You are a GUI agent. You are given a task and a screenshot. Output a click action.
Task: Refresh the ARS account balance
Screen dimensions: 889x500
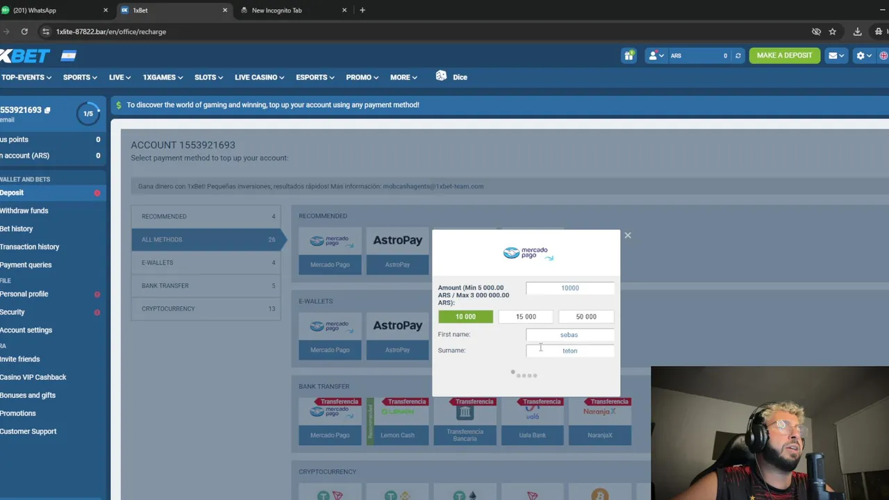[738, 56]
